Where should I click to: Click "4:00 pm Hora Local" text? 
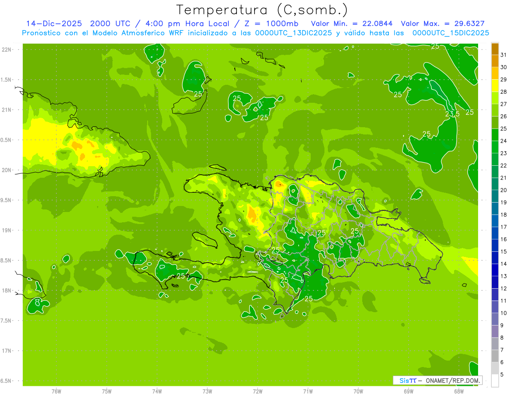pos(188,24)
